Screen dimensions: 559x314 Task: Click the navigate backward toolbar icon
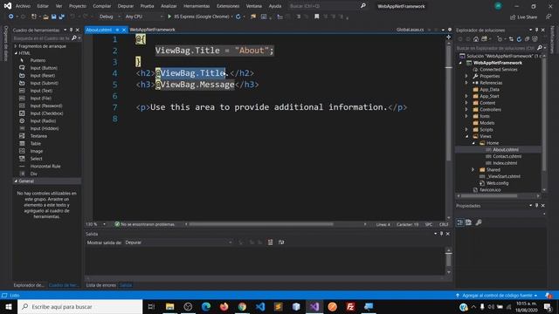coord(11,17)
